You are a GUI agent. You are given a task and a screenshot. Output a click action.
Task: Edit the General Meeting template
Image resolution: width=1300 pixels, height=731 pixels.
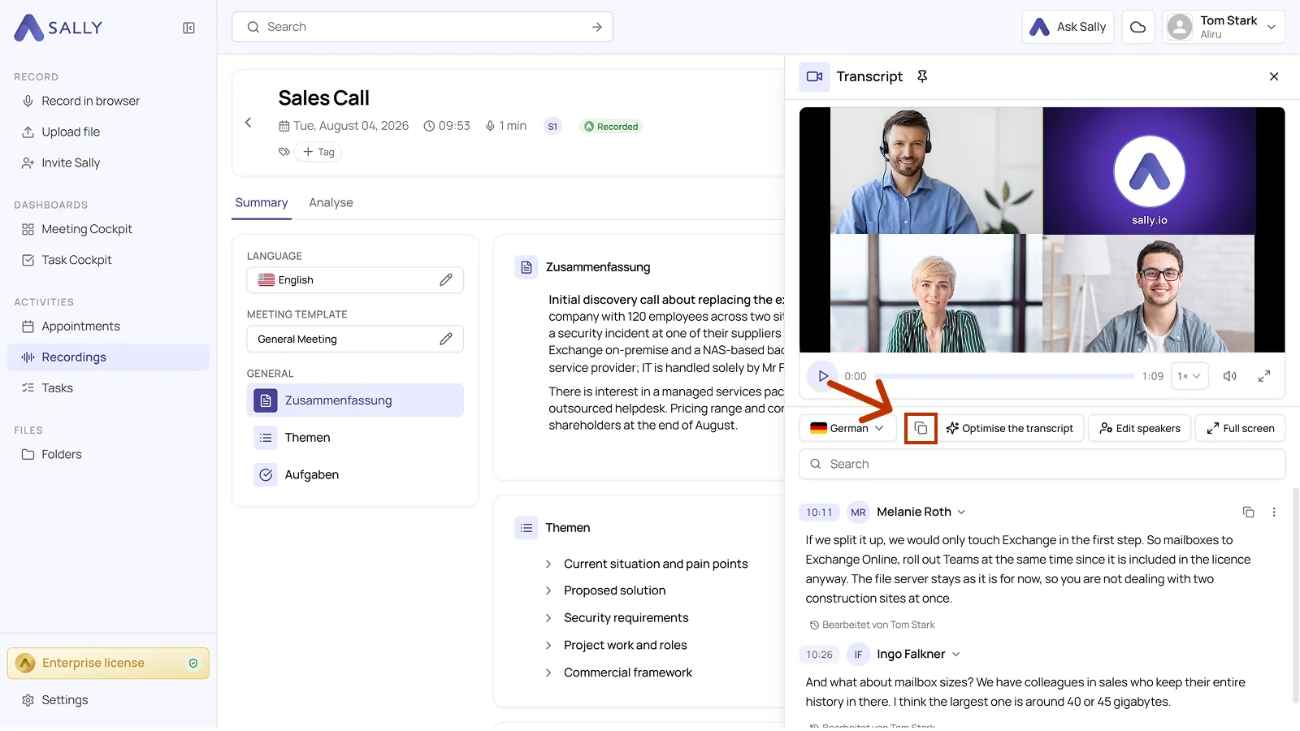(x=446, y=339)
